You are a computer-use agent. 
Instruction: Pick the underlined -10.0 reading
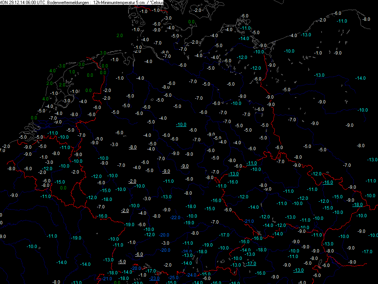click(181, 125)
